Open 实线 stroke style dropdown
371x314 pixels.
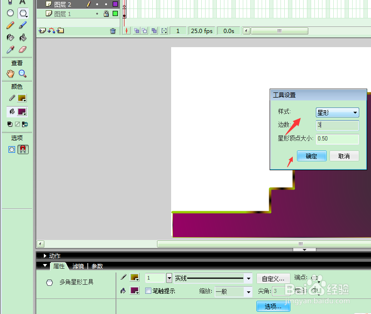tap(213, 278)
